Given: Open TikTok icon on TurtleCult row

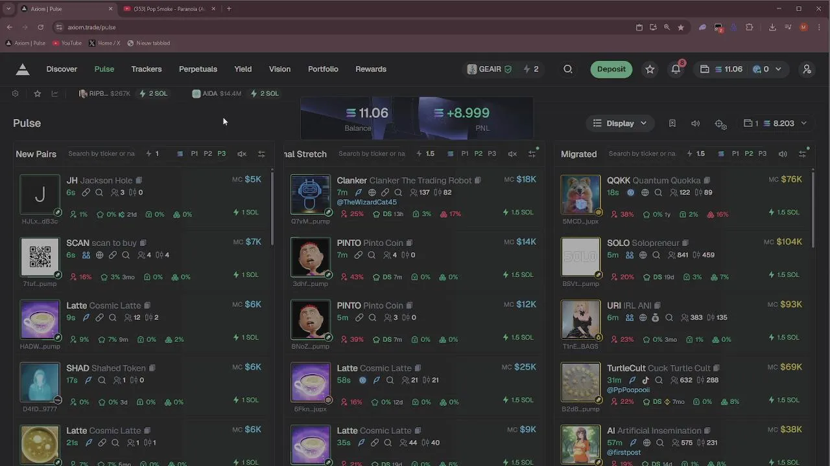Looking at the screenshot, I should click(x=645, y=380).
